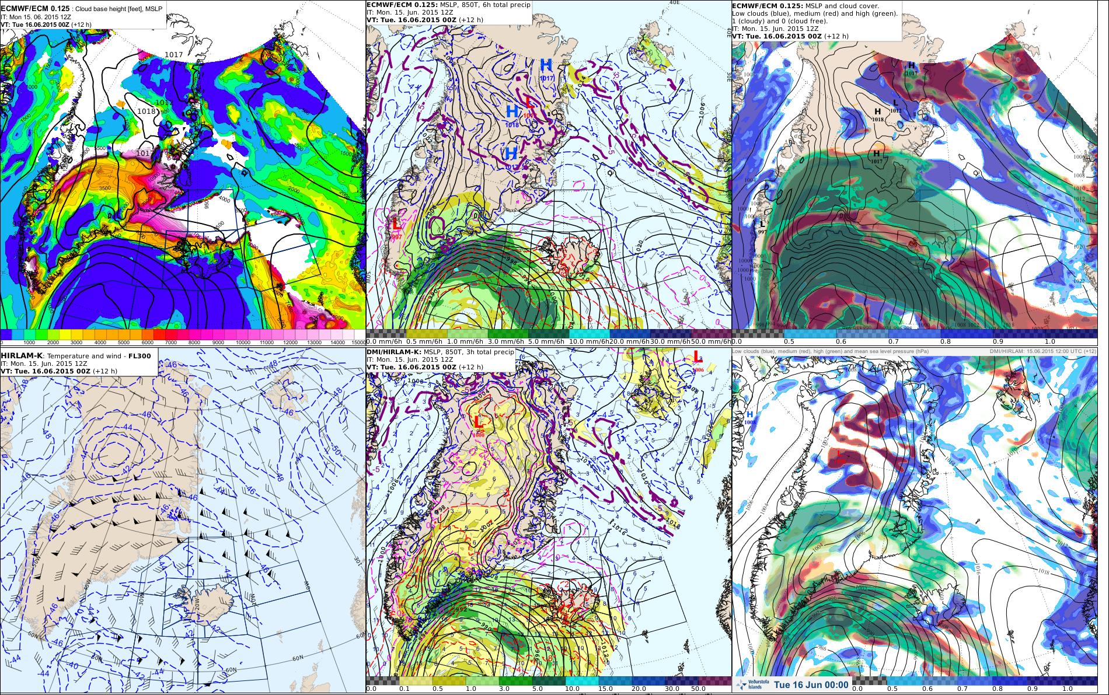This screenshot has height=695, width=1109.
Task: Click the 1018 pressure label on cloud base map
Action: [146, 111]
